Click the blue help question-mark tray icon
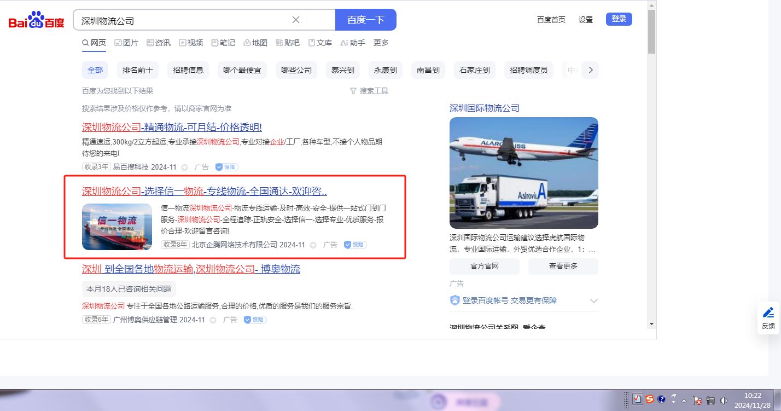 (x=661, y=399)
